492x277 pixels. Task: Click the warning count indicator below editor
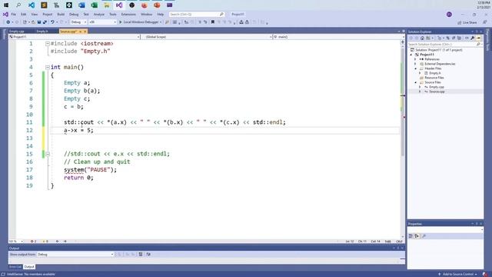pos(45,241)
